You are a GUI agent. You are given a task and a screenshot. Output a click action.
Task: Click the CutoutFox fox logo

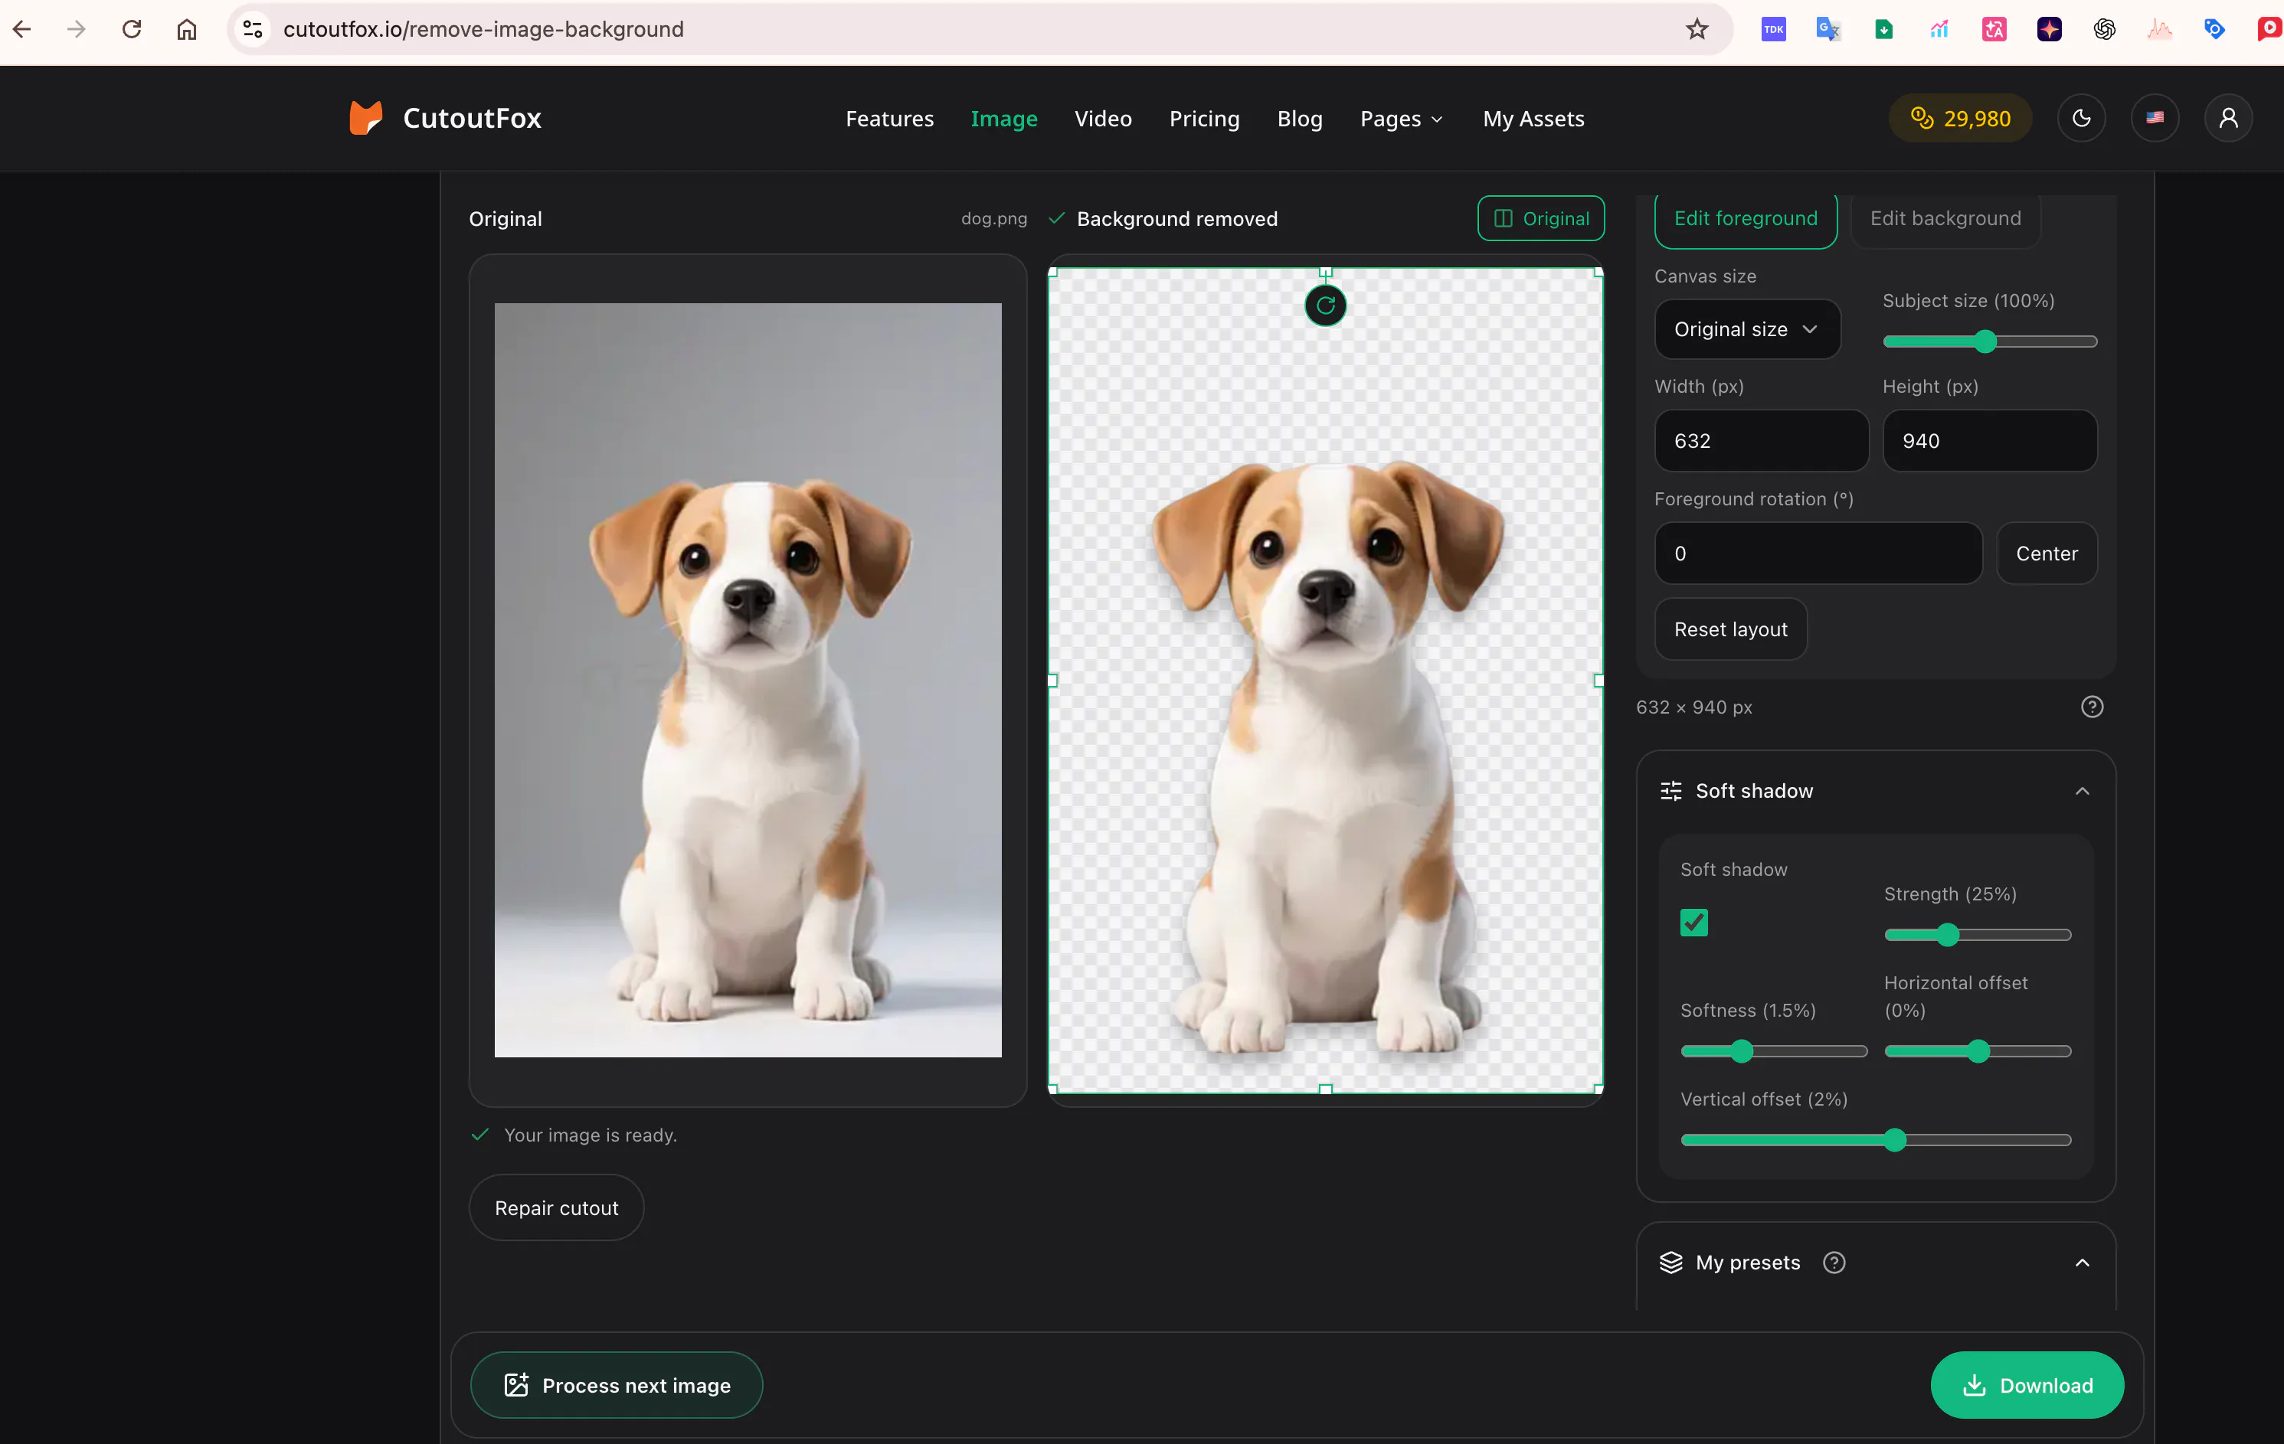365,119
